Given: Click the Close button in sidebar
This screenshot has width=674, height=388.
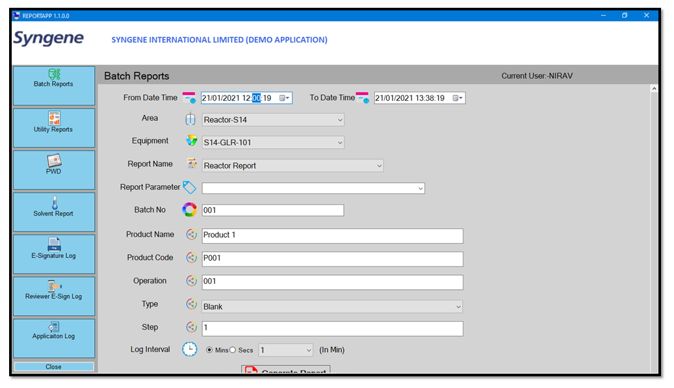Looking at the screenshot, I should (54, 367).
